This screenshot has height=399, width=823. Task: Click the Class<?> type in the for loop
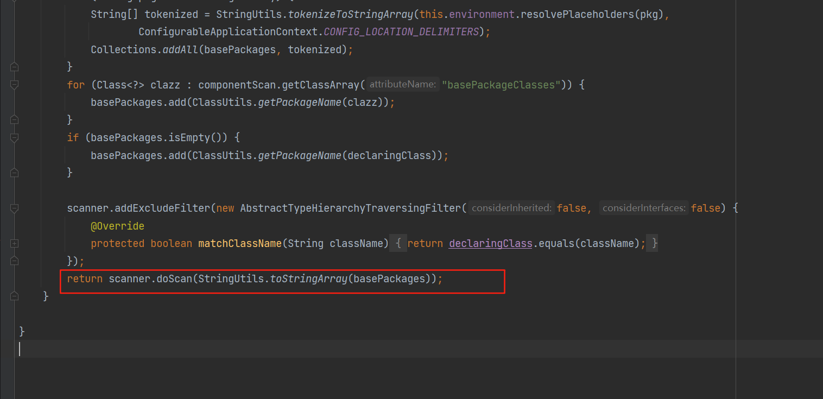click(121, 85)
